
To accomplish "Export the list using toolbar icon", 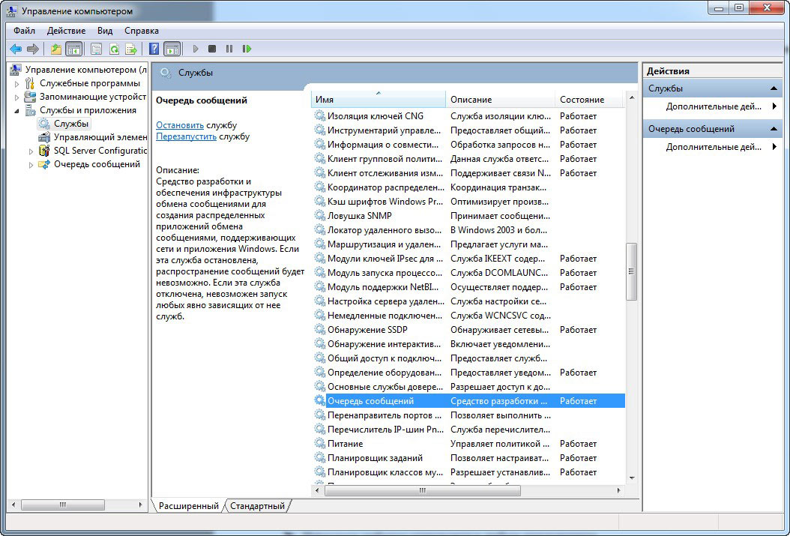I will [131, 49].
